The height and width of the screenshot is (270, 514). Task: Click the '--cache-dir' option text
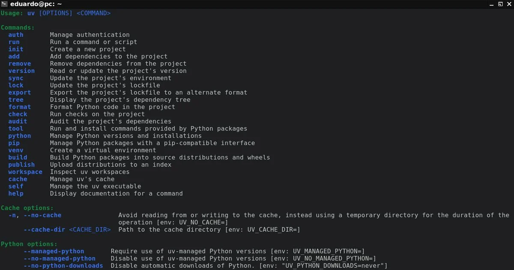click(45, 230)
